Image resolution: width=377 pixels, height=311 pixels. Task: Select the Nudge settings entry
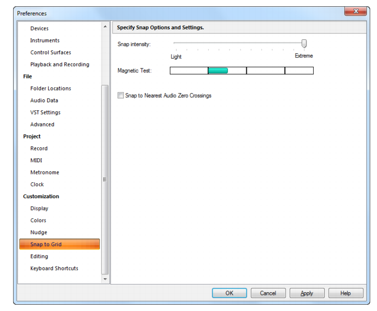pyautogui.click(x=39, y=233)
